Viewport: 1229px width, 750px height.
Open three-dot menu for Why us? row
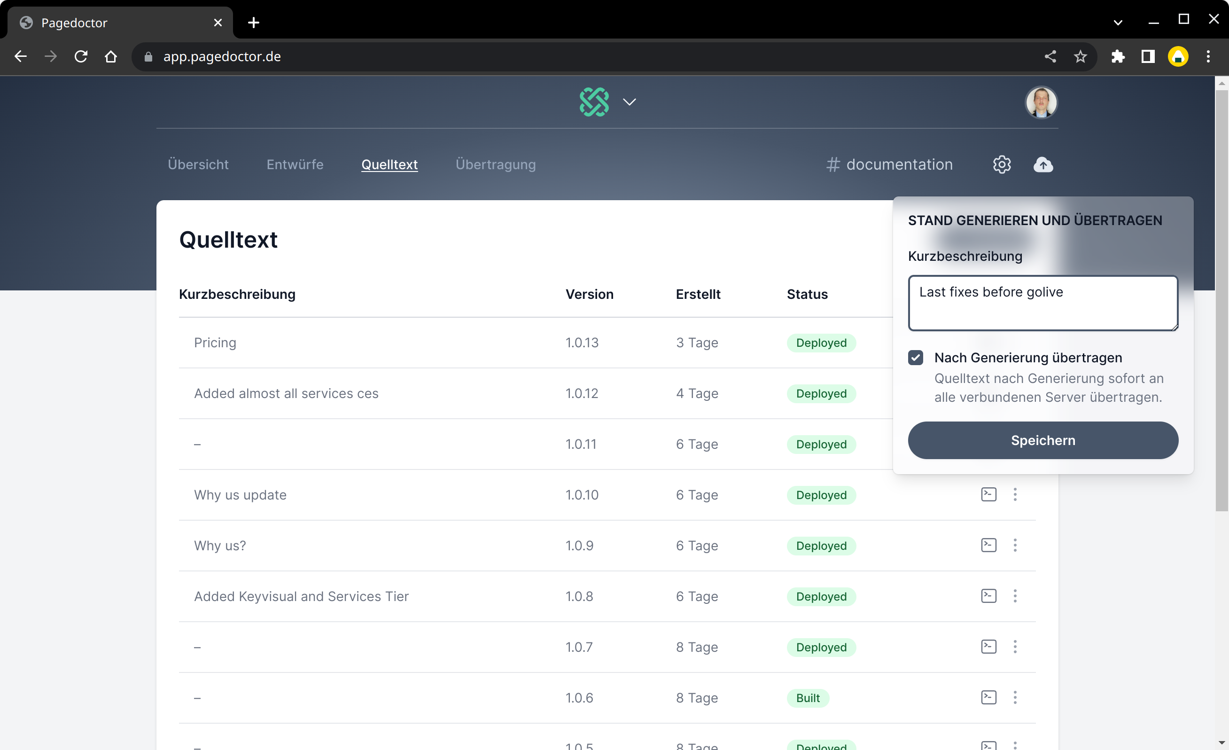point(1015,545)
